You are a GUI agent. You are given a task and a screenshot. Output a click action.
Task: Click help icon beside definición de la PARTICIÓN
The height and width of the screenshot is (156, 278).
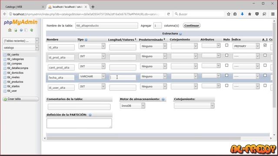90,115
